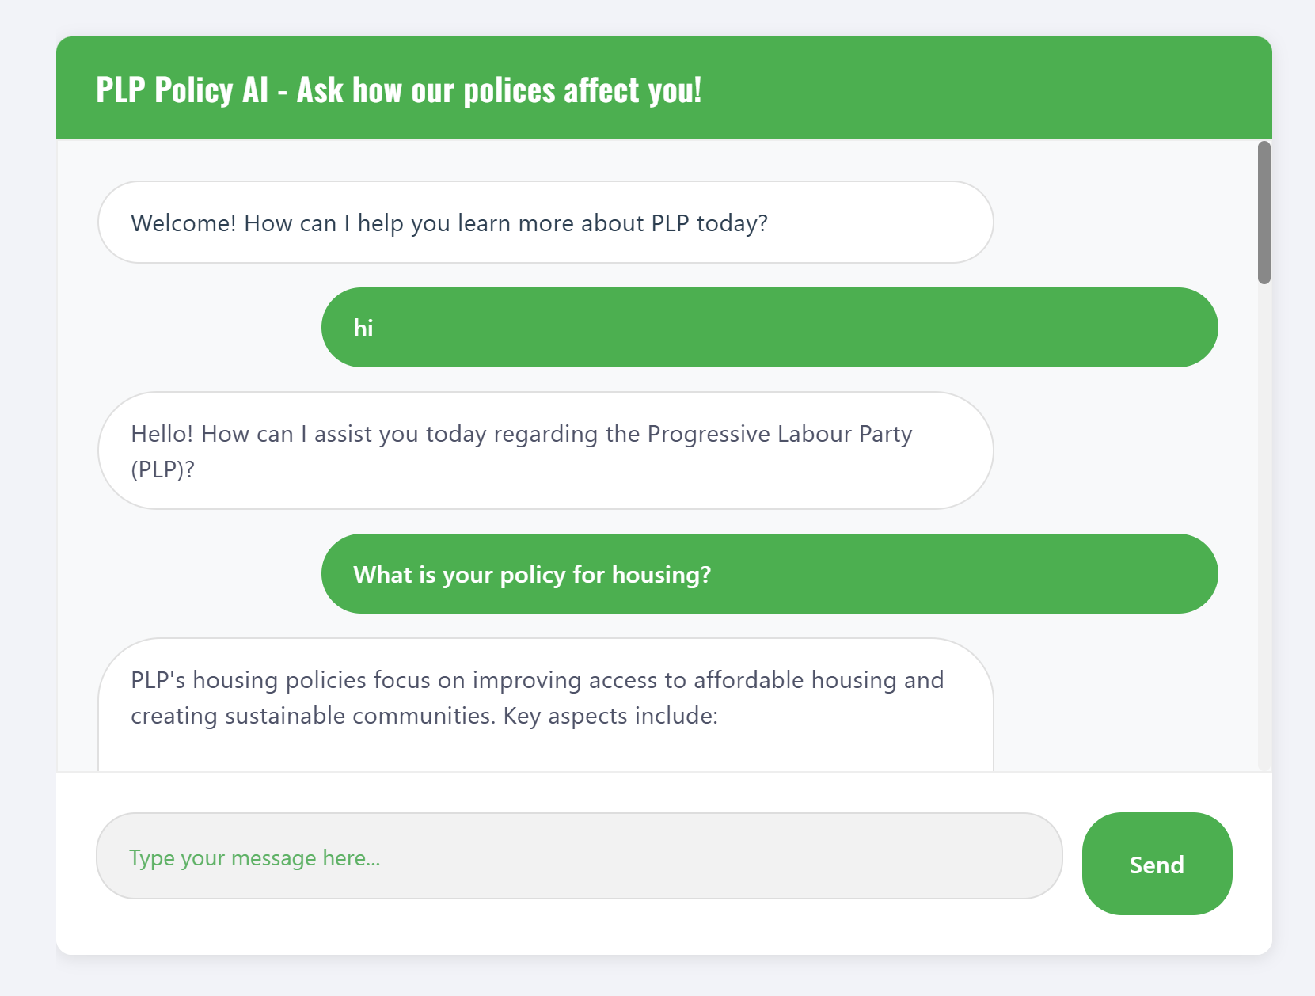1315x996 pixels.
Task: Click the 'Welcome!' greeting message bubble
Action: [545, 222]
